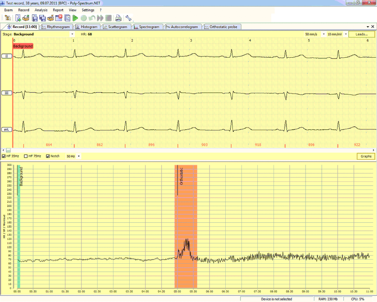Click the exam tree structure toolbar icon

8,18
